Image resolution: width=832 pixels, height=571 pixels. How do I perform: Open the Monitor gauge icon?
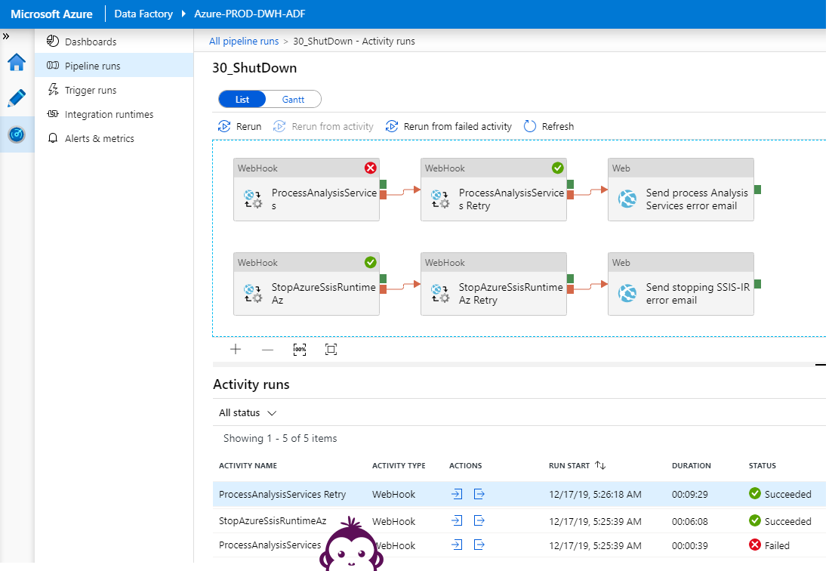point(17,134)
